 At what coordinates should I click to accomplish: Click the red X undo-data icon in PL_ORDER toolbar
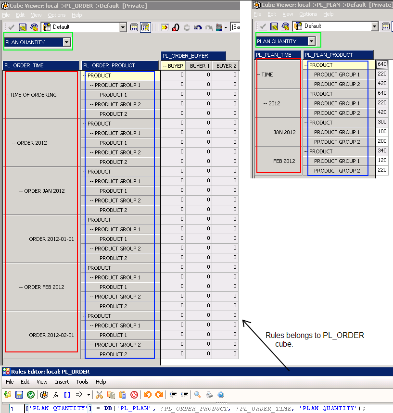pos(176,27)
